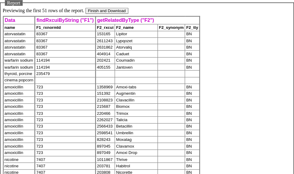Select the F2_rxcui column header
The width and height of the screenshot is (294, 174).
105,28
